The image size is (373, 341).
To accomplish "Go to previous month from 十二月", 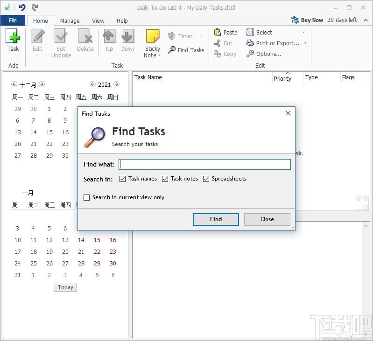I will click(x=14, y=84).
